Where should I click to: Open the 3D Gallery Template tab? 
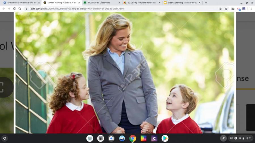[x=140, y=3]
